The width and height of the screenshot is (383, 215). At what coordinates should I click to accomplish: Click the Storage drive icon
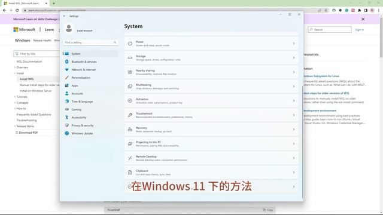[130, 58]
